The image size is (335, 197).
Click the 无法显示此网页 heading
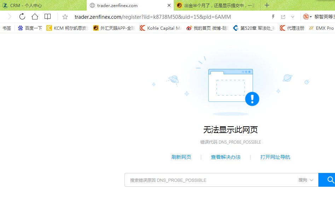tap(231, 130)
